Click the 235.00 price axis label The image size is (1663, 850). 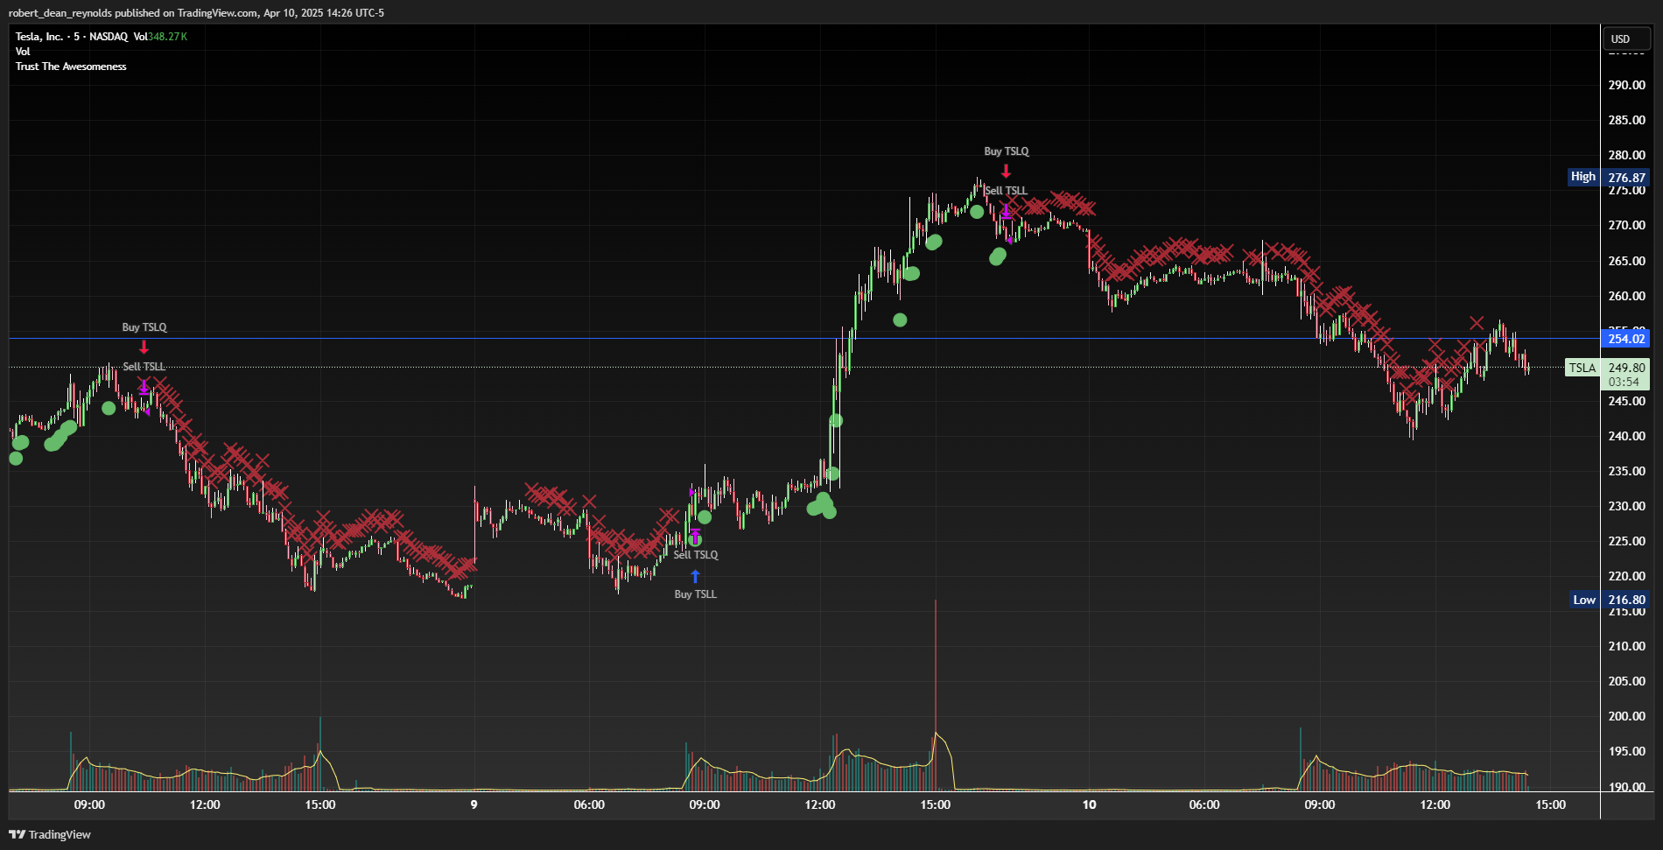[1627, 471]
